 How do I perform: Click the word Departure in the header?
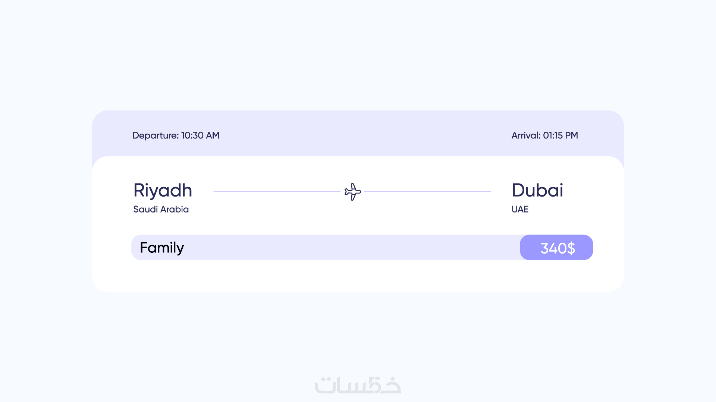(155, 135)
